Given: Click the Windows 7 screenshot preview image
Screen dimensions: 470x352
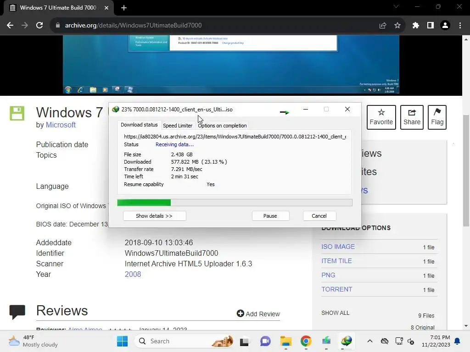Looking at the screenshot, I should click(x=231, y=64).
